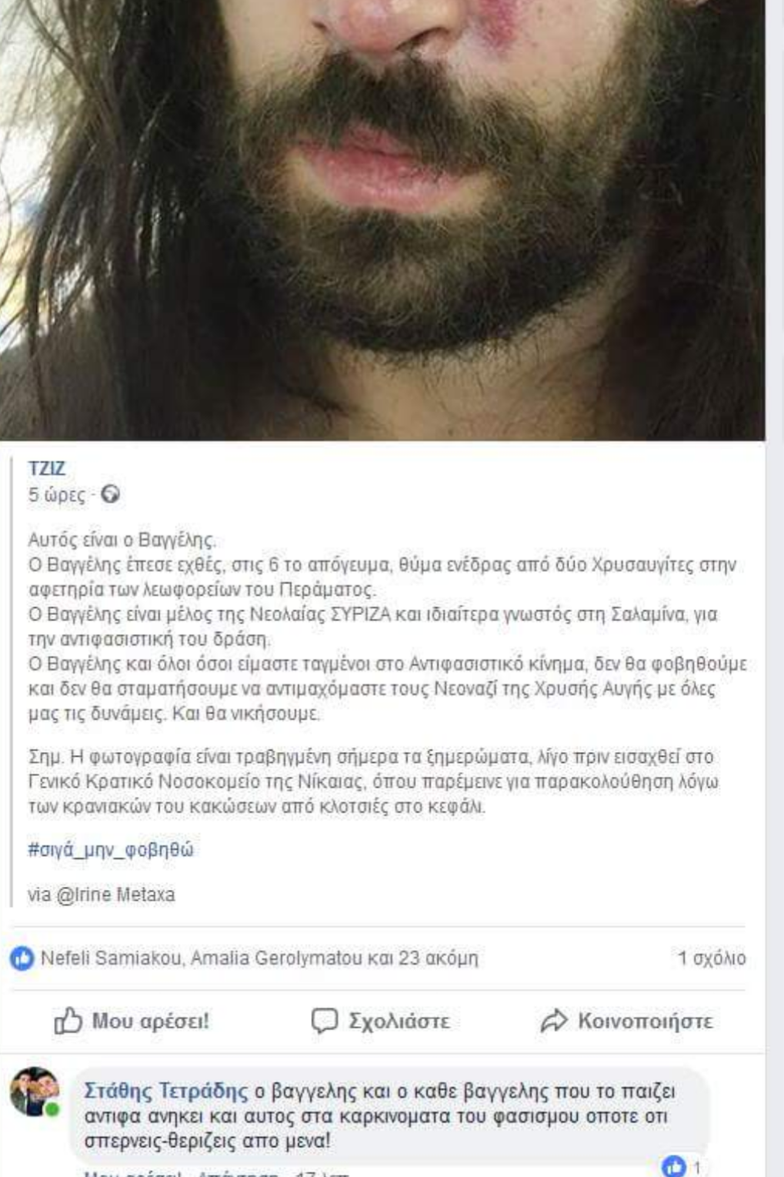Like the comment via Μου αρέσει link
Image resolution: width=784 pixels, height=1177 pixels.
tap(132, 1174)
